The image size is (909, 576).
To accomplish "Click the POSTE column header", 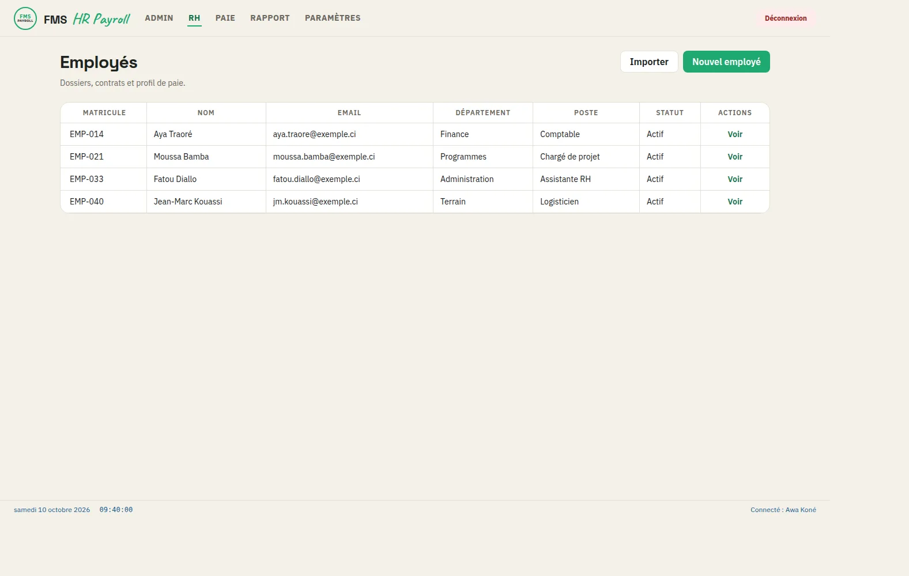I will point(586,113).
